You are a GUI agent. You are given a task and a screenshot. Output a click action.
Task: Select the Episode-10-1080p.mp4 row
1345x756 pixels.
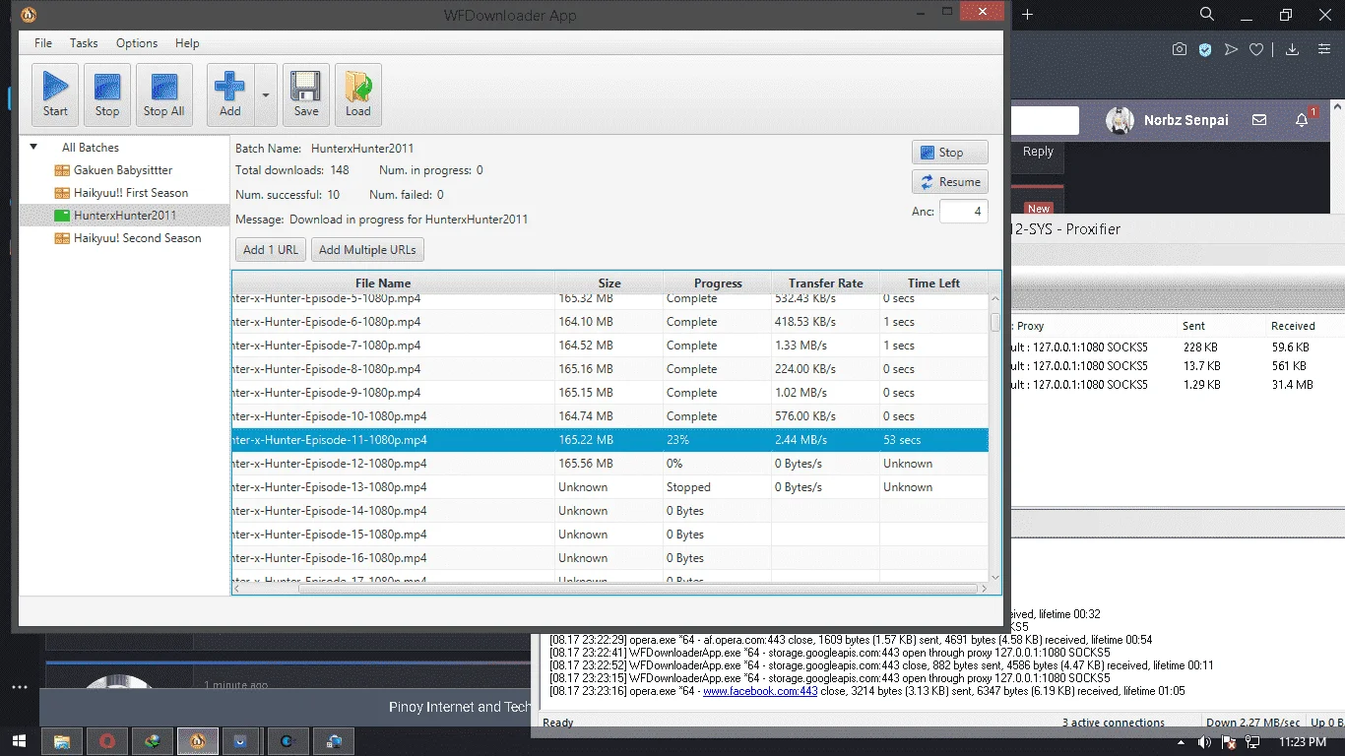[609, 416]
